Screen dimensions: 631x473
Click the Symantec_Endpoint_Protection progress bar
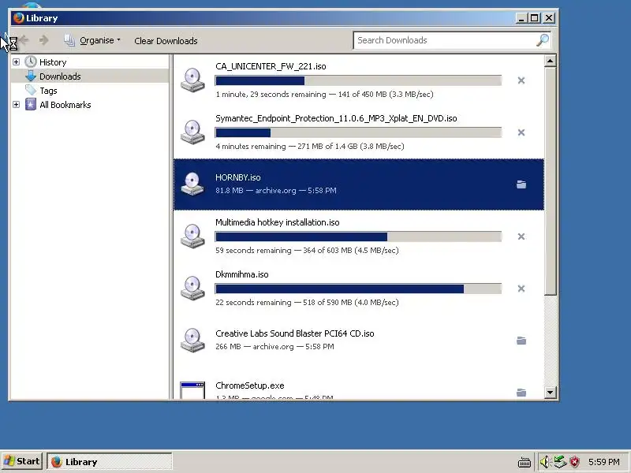click(x=358, y=132)
